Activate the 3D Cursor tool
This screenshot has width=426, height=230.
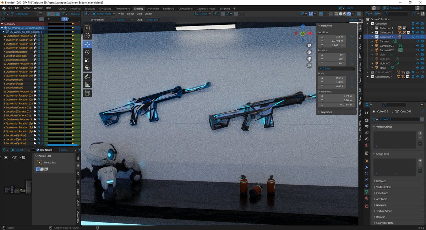87,36
